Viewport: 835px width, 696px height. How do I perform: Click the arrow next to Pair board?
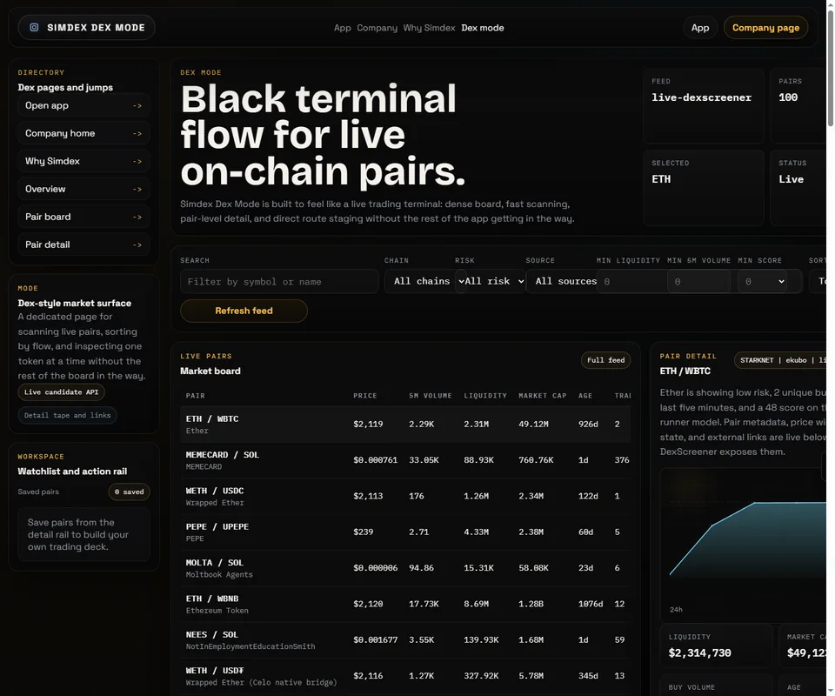click(x=137, y=217)
